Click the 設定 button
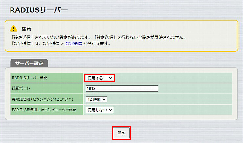The image size is (243, 143). point(121,133)
